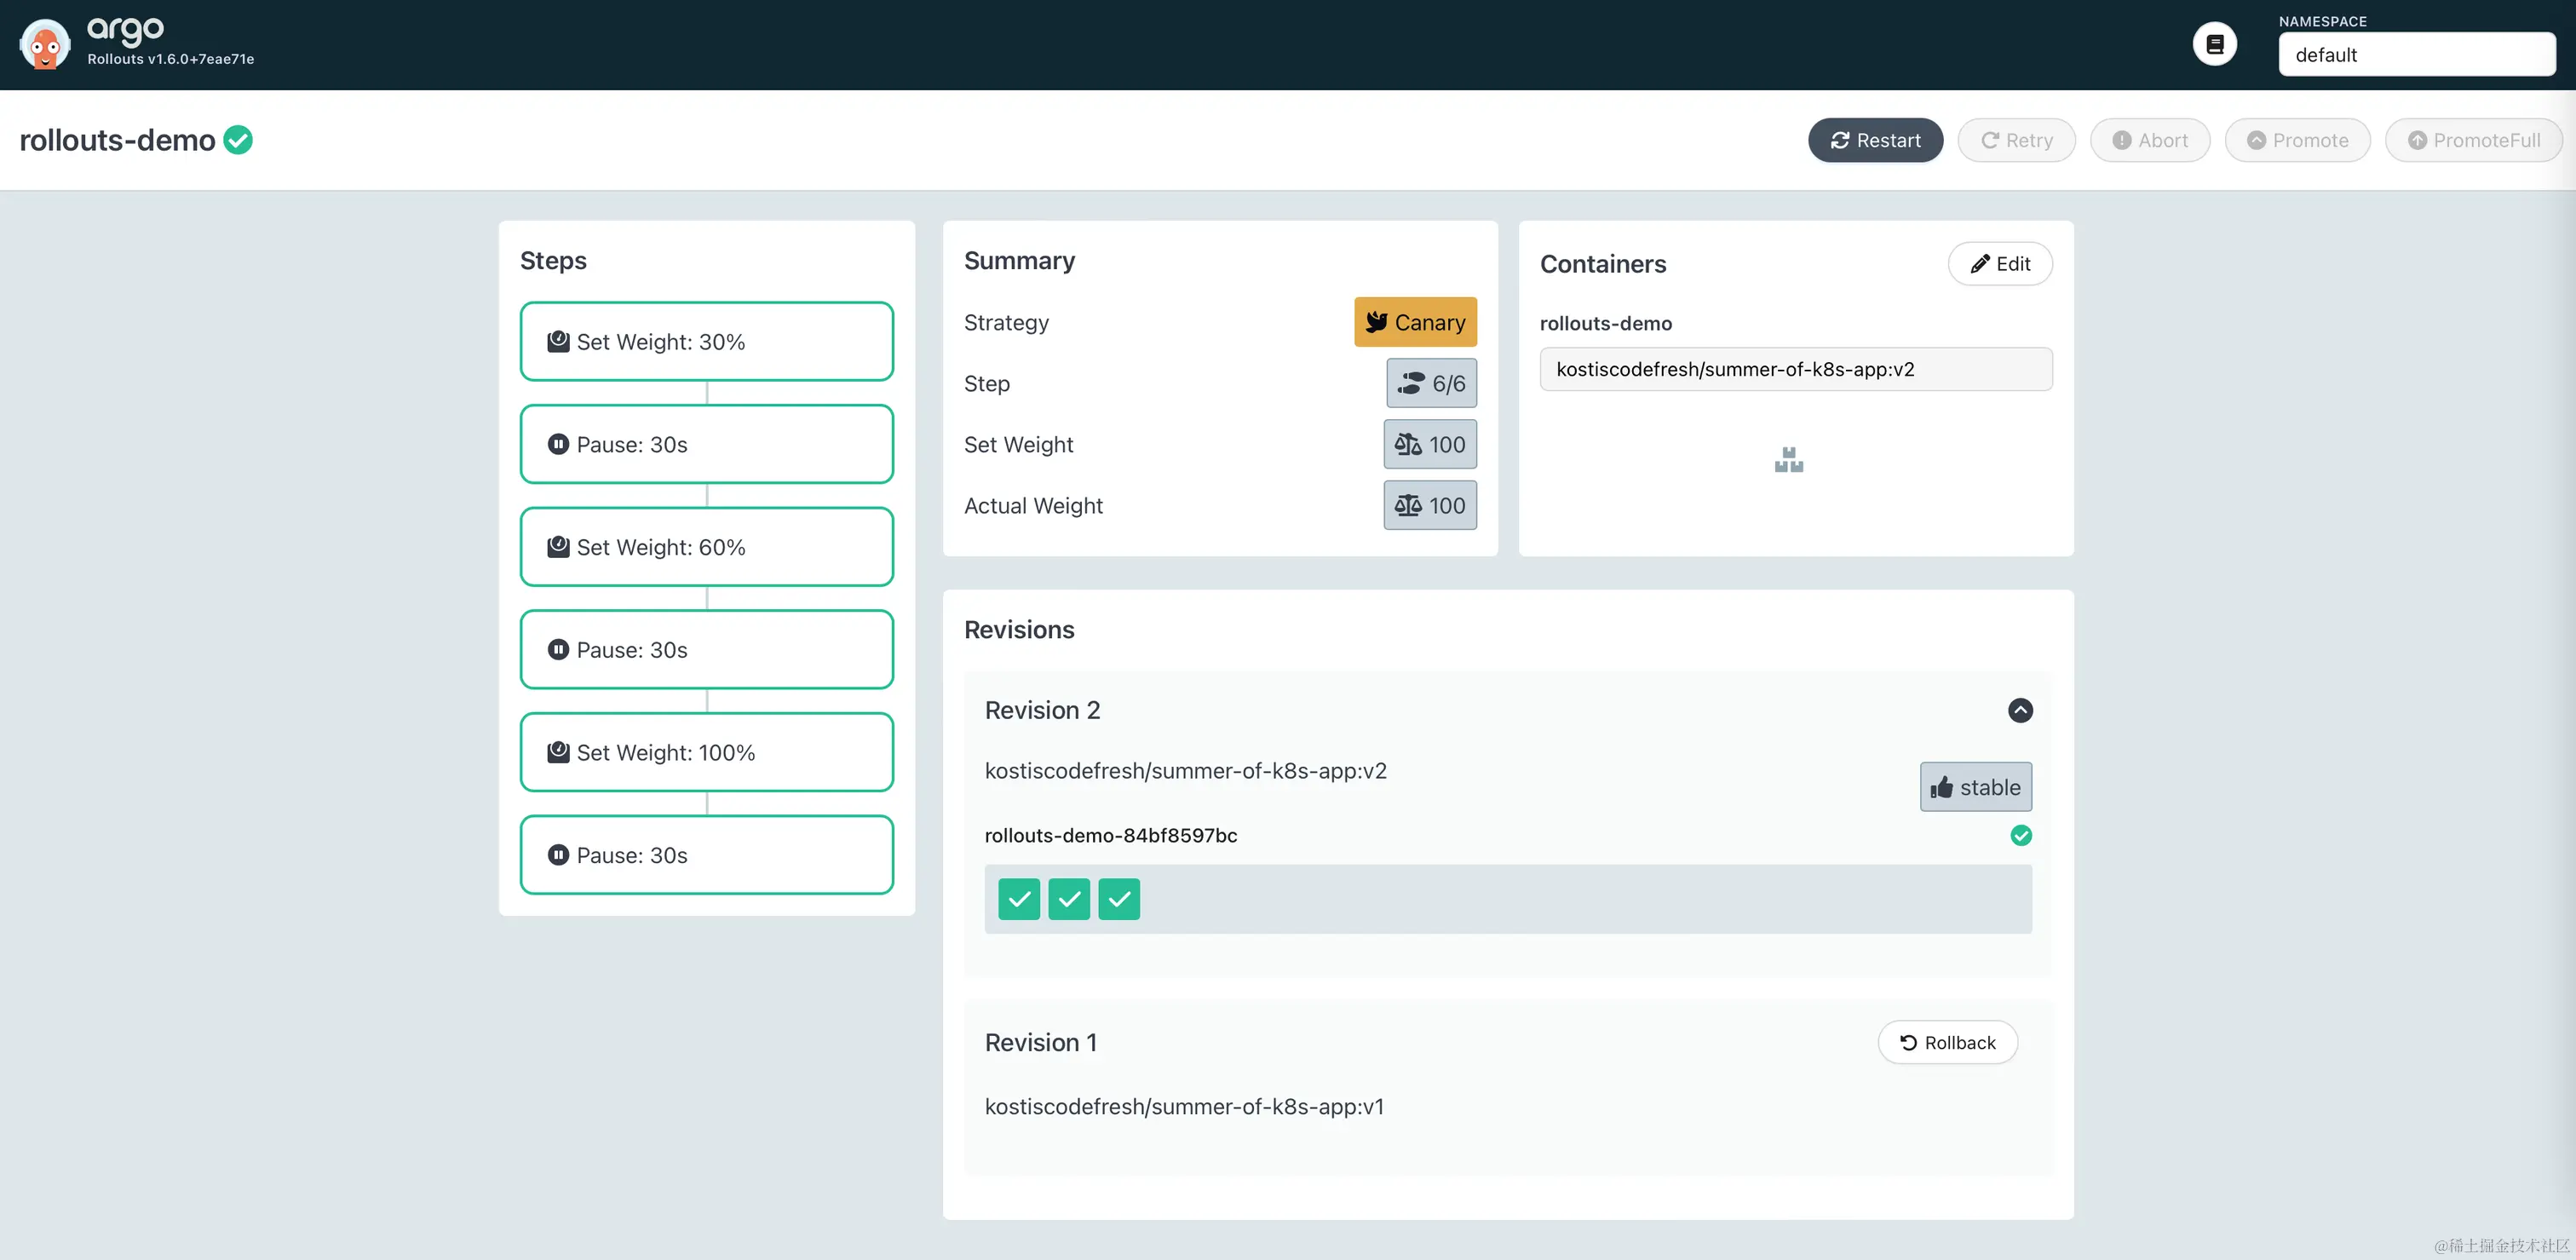Viewport: 2576px width, 1260px height.
Task: Click the second green pod checkmark
Action: 1068,899
